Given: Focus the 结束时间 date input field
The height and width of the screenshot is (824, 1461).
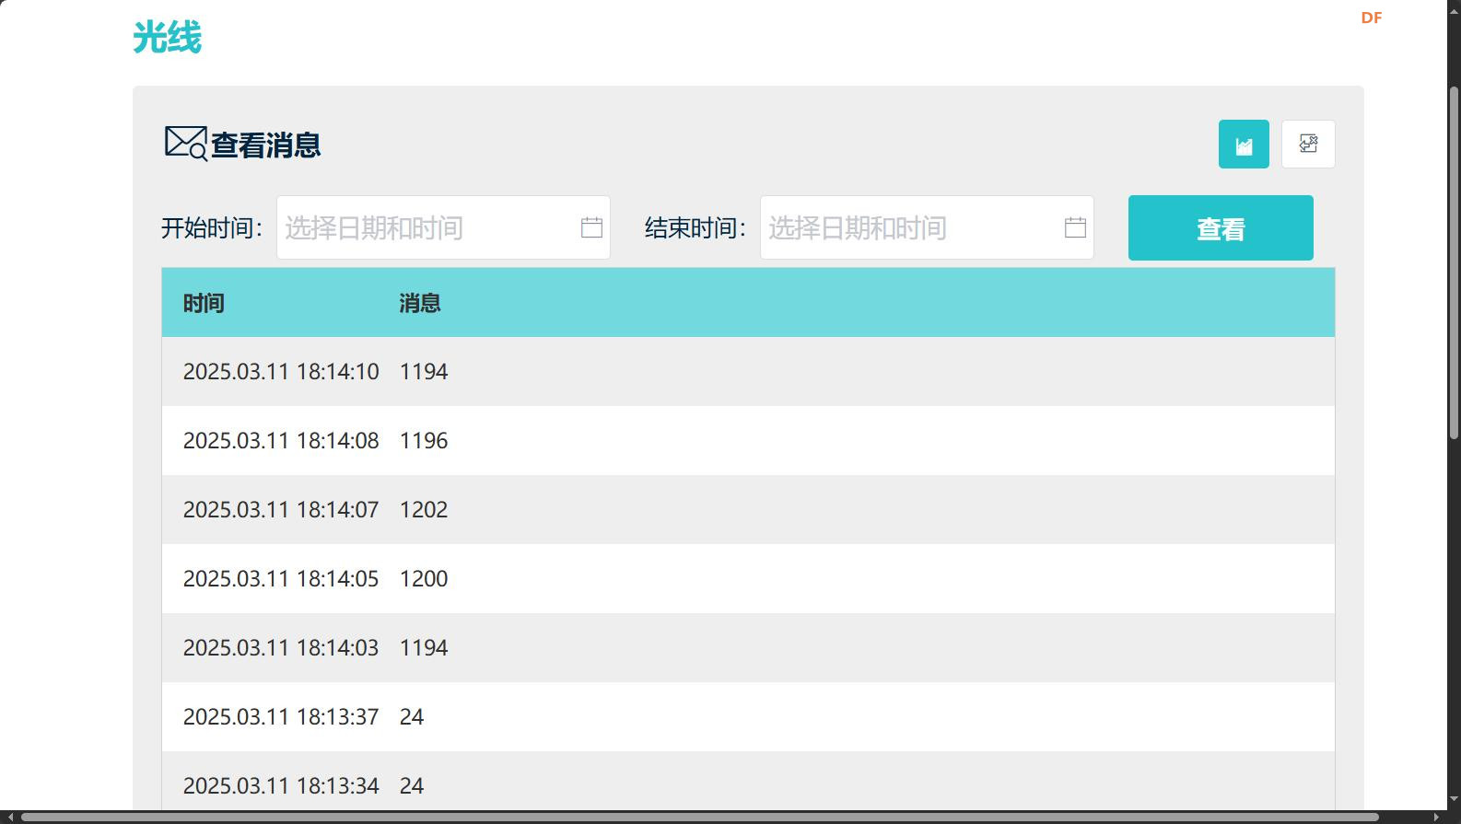Looking at the screenshot, I should coord(927,227).
